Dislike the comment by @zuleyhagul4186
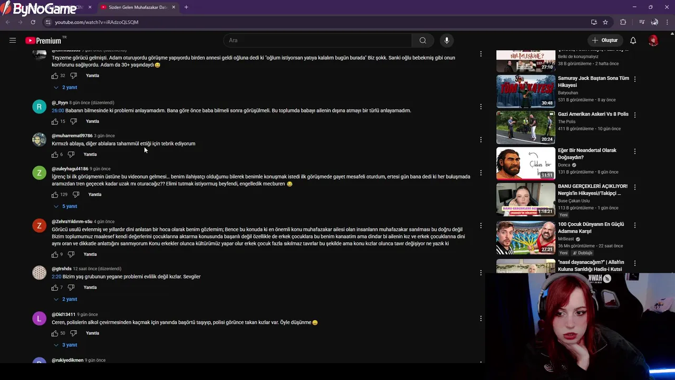The image size is (675, 380). click(x=76, y=195)
